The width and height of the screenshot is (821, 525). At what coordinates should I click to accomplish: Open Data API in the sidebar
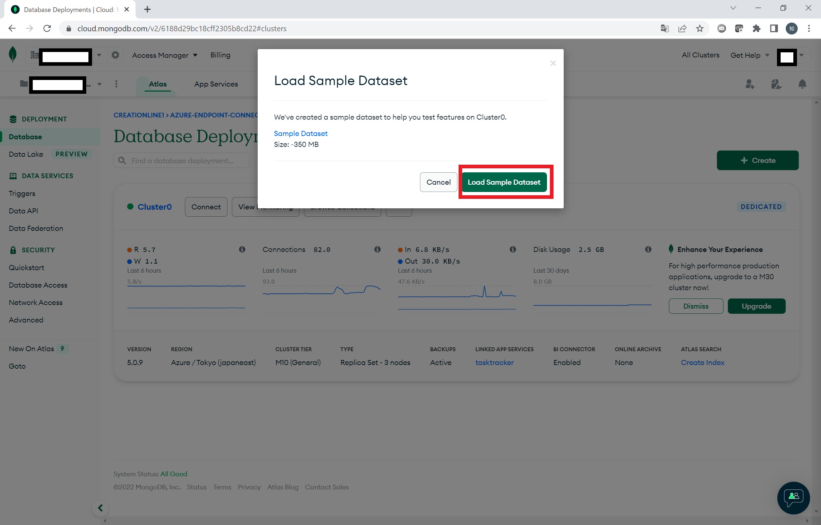tap(23, 211)
